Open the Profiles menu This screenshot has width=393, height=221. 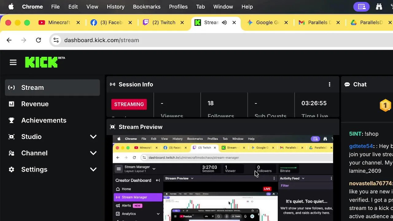coord(178,6)
